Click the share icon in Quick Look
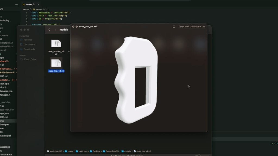Viewport: 278px width, 156px height. [x=174, y=27]
